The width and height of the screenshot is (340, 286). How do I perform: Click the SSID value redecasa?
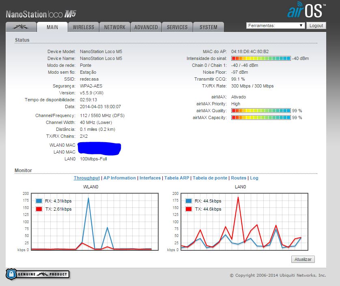click(89, 79)
